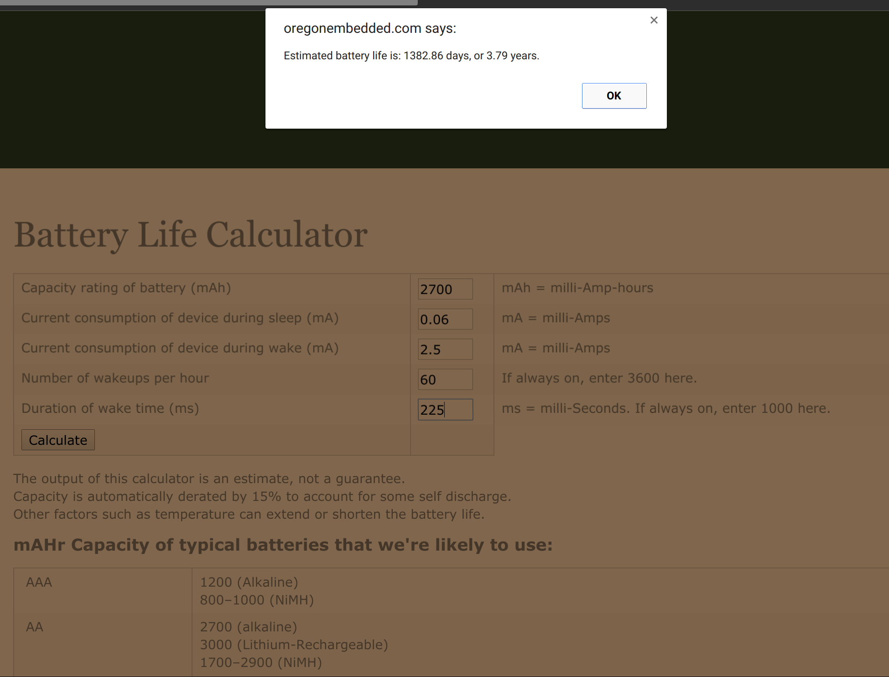The height and width of the screenshot is (677, 889).
Task: Click the AA battery capacity row
Action: click(34, 627)
